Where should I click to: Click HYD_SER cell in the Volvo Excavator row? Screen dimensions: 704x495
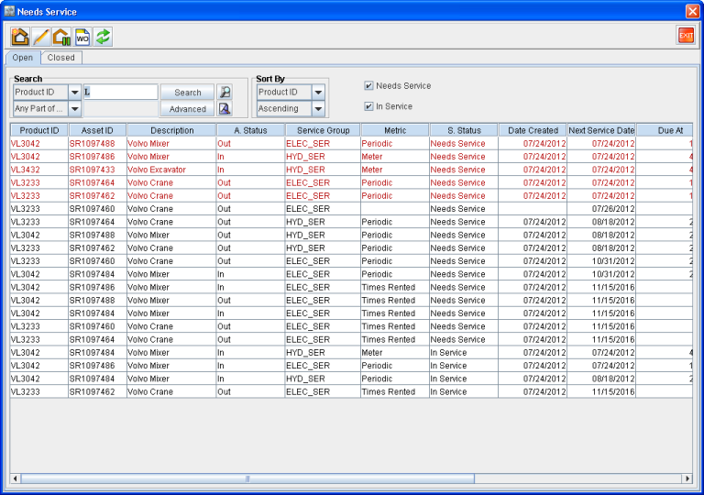pyautogui.click(x=323, y=170)
